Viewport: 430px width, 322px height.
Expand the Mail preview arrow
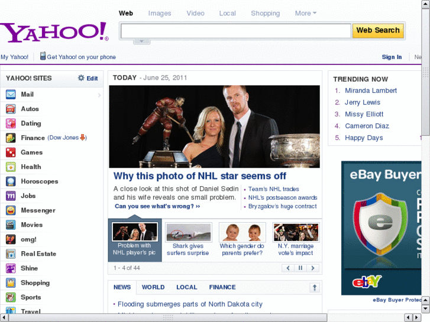99,95
